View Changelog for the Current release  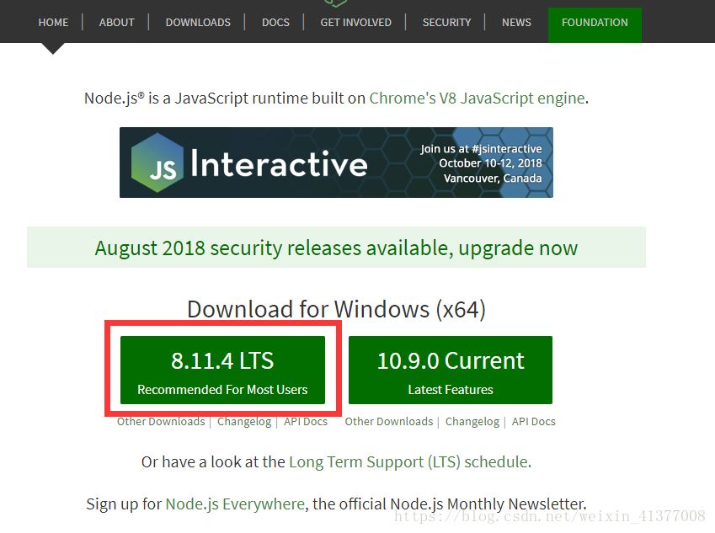[472, 422]
